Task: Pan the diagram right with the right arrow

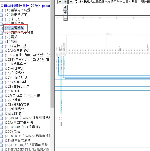Action: tap(71, 2)
